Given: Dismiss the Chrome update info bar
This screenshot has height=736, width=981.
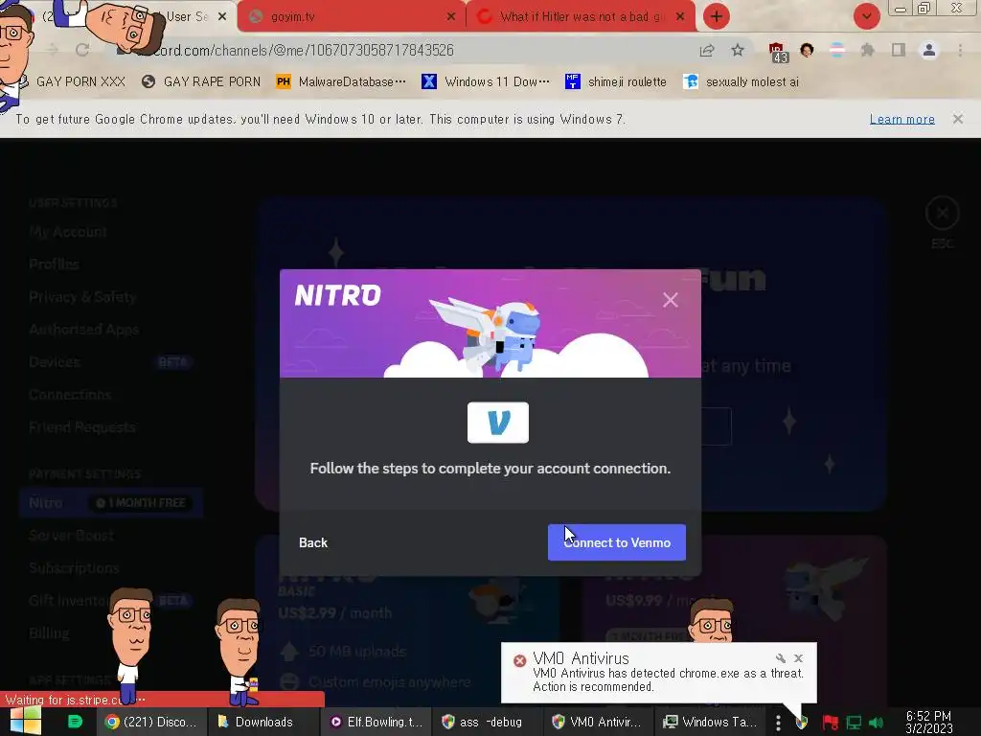Looking at the screenshot, I should click(x=958, y=119).
